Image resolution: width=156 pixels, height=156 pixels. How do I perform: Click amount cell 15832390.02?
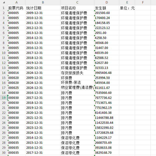[107, 128]
